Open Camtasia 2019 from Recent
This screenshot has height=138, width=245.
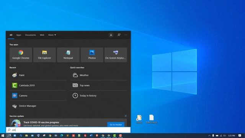tap(38, 85)
